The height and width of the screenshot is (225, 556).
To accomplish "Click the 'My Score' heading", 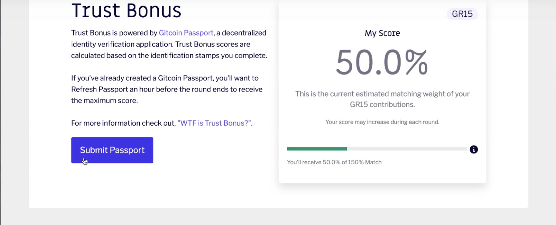I will 382,33.
